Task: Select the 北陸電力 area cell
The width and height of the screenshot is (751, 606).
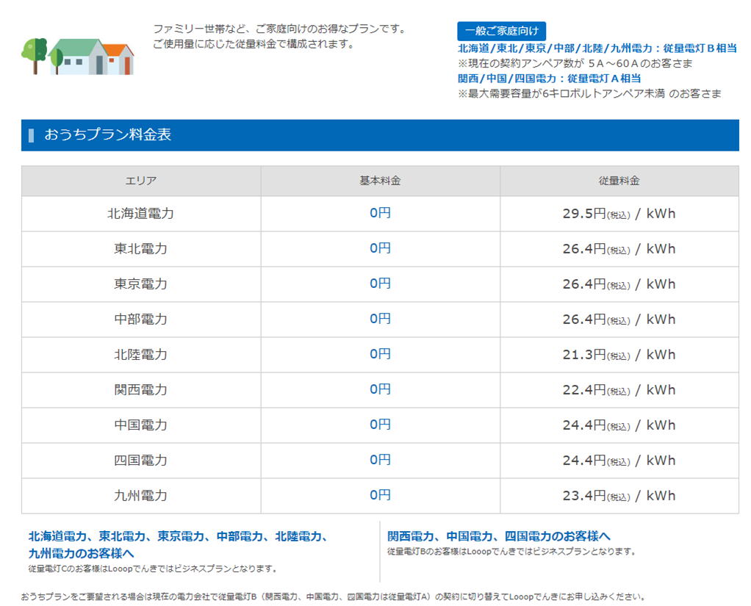Action: click(141, 355)
